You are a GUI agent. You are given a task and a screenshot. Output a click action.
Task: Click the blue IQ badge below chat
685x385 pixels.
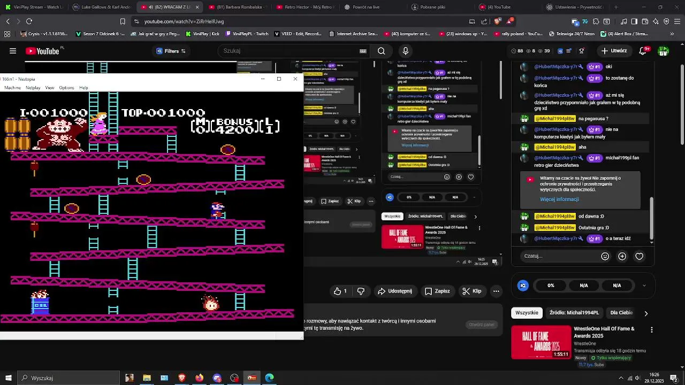coord(523,286)
